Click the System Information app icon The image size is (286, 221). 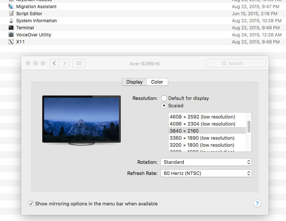(x=11, y=21)
